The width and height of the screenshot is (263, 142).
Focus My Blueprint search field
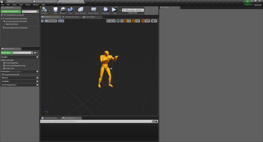pos(23,53)
